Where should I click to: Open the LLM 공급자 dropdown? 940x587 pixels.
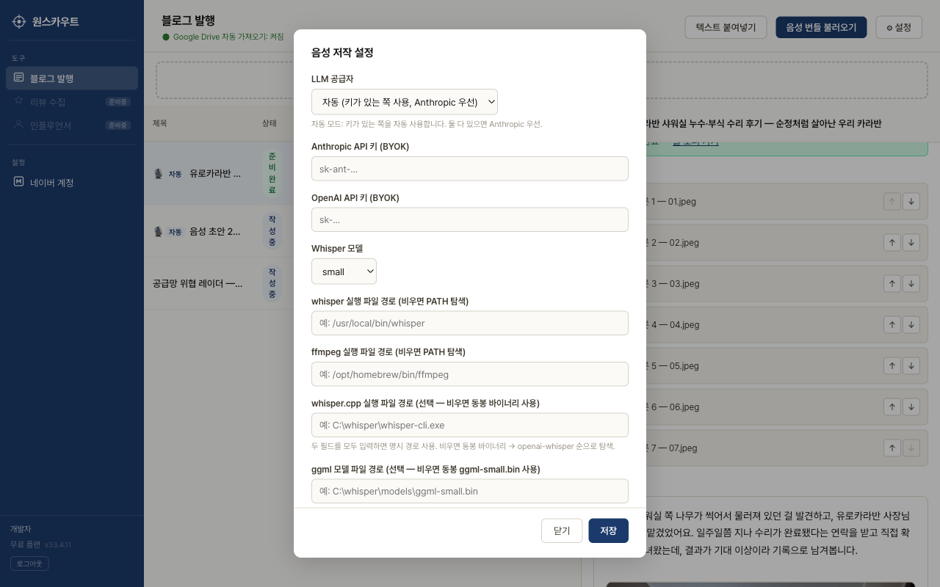(405, 102)
